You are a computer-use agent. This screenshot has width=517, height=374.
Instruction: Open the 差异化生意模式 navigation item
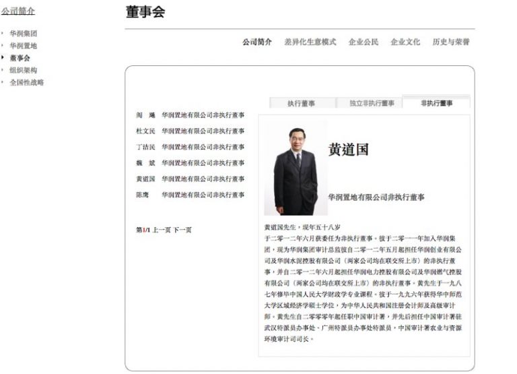310,42
